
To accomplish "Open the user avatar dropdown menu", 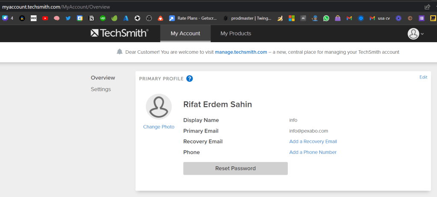I will (416, 34).
